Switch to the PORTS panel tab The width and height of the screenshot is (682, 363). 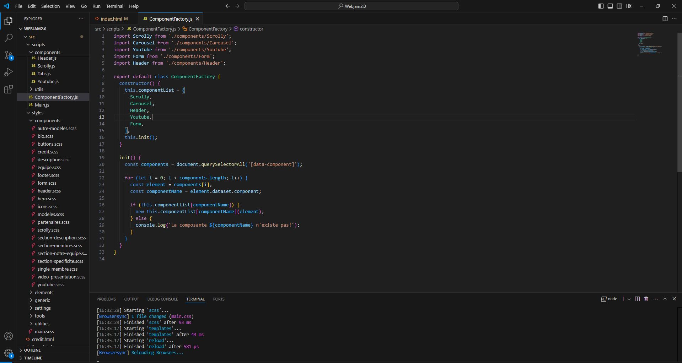219,299
